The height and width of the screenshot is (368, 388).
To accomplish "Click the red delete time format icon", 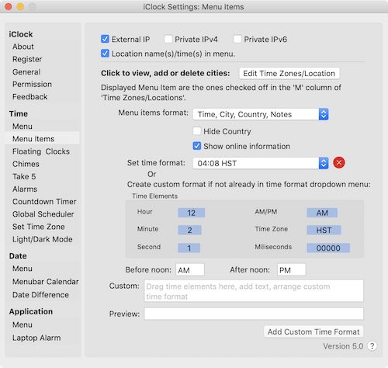I will pyautogui.click(x=339, y=163).
